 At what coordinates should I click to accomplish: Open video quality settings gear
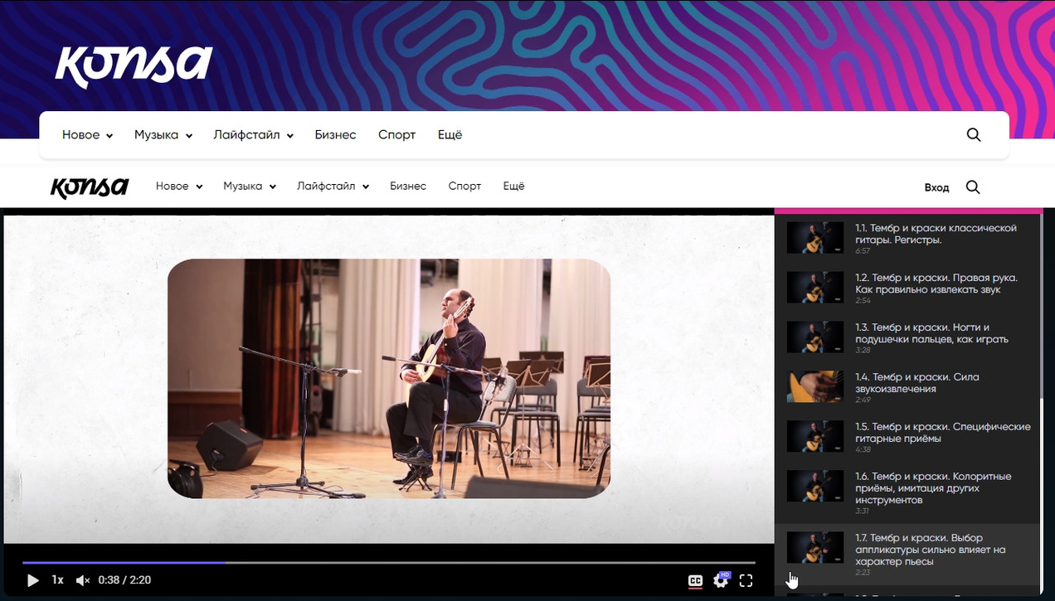point(721,581)
